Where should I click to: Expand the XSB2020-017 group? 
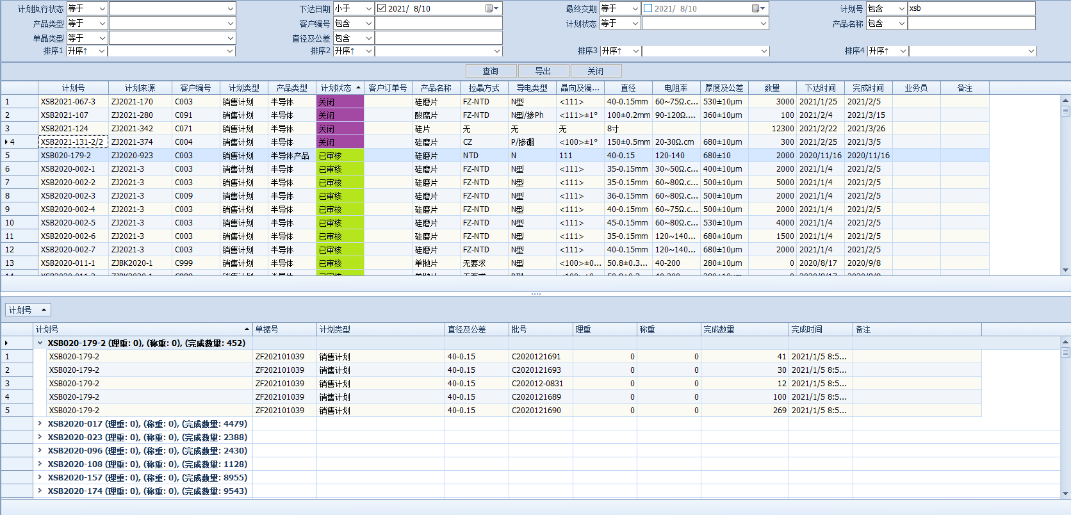click(x=40, y=423)
